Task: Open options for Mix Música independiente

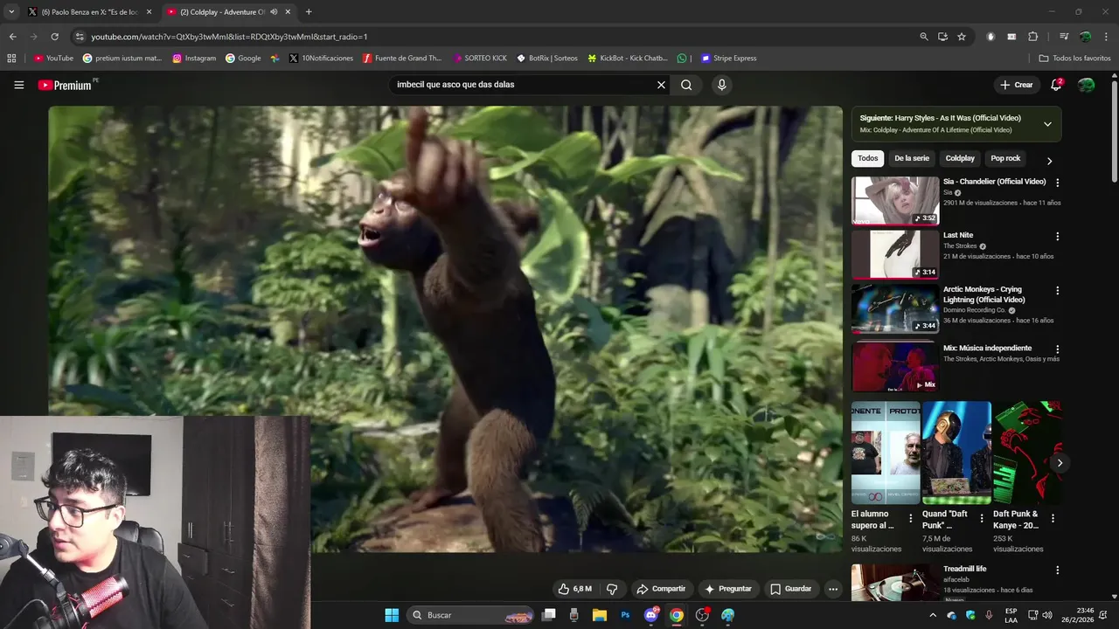Action: pos(1058,349)
